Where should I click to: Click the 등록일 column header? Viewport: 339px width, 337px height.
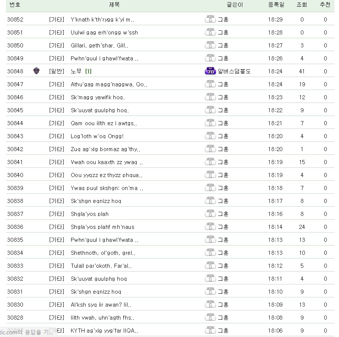pyautogui.click(x=275, y=5)
